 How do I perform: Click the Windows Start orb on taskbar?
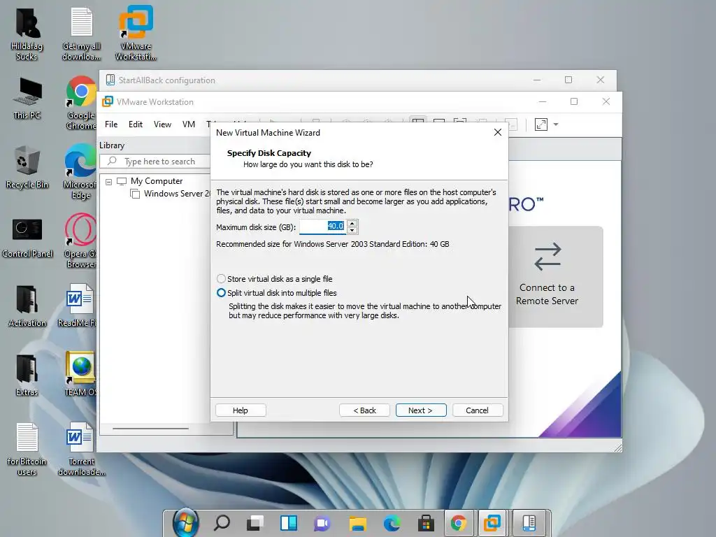click(x=185, y=523)
